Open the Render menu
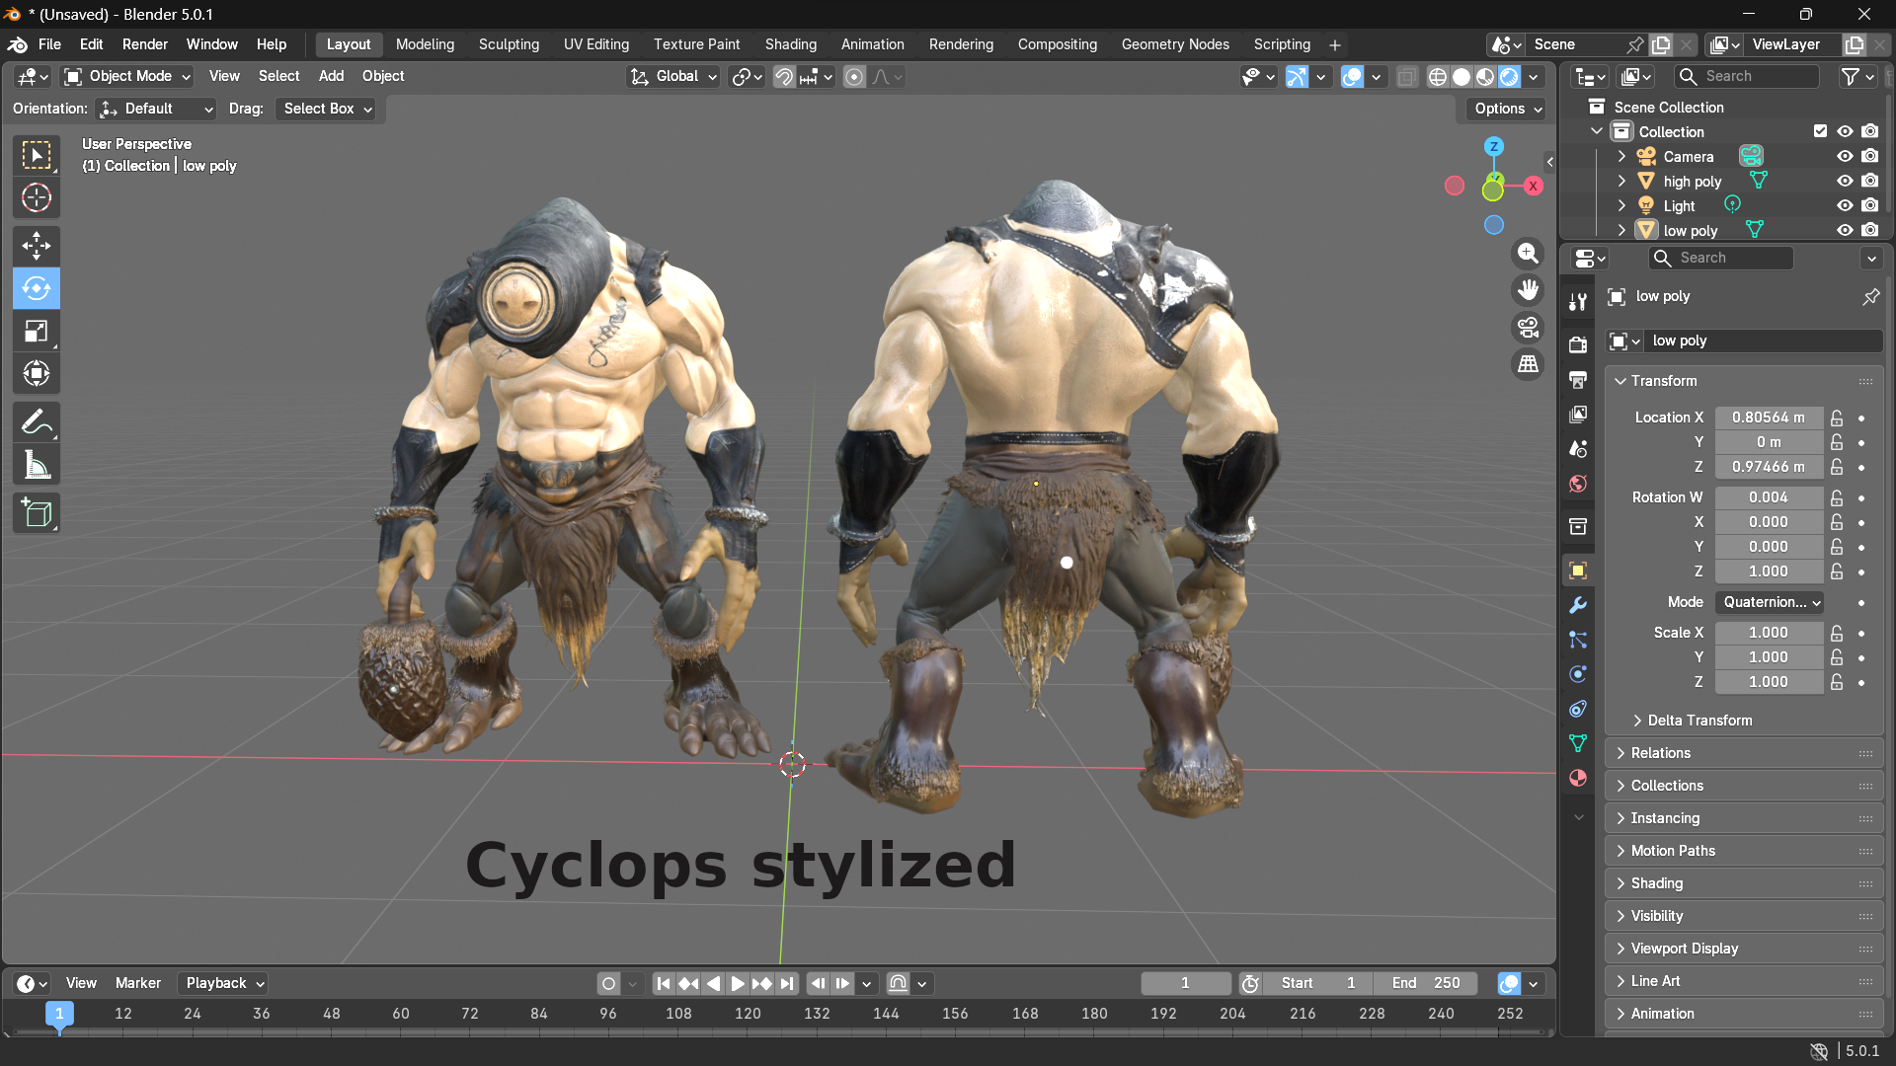This screenshot has height=1066, width=1896. pyautogui.click(x=144, y=44)
